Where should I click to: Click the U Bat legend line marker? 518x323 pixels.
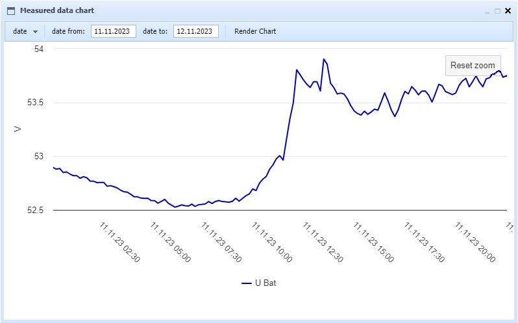point(247,283)
